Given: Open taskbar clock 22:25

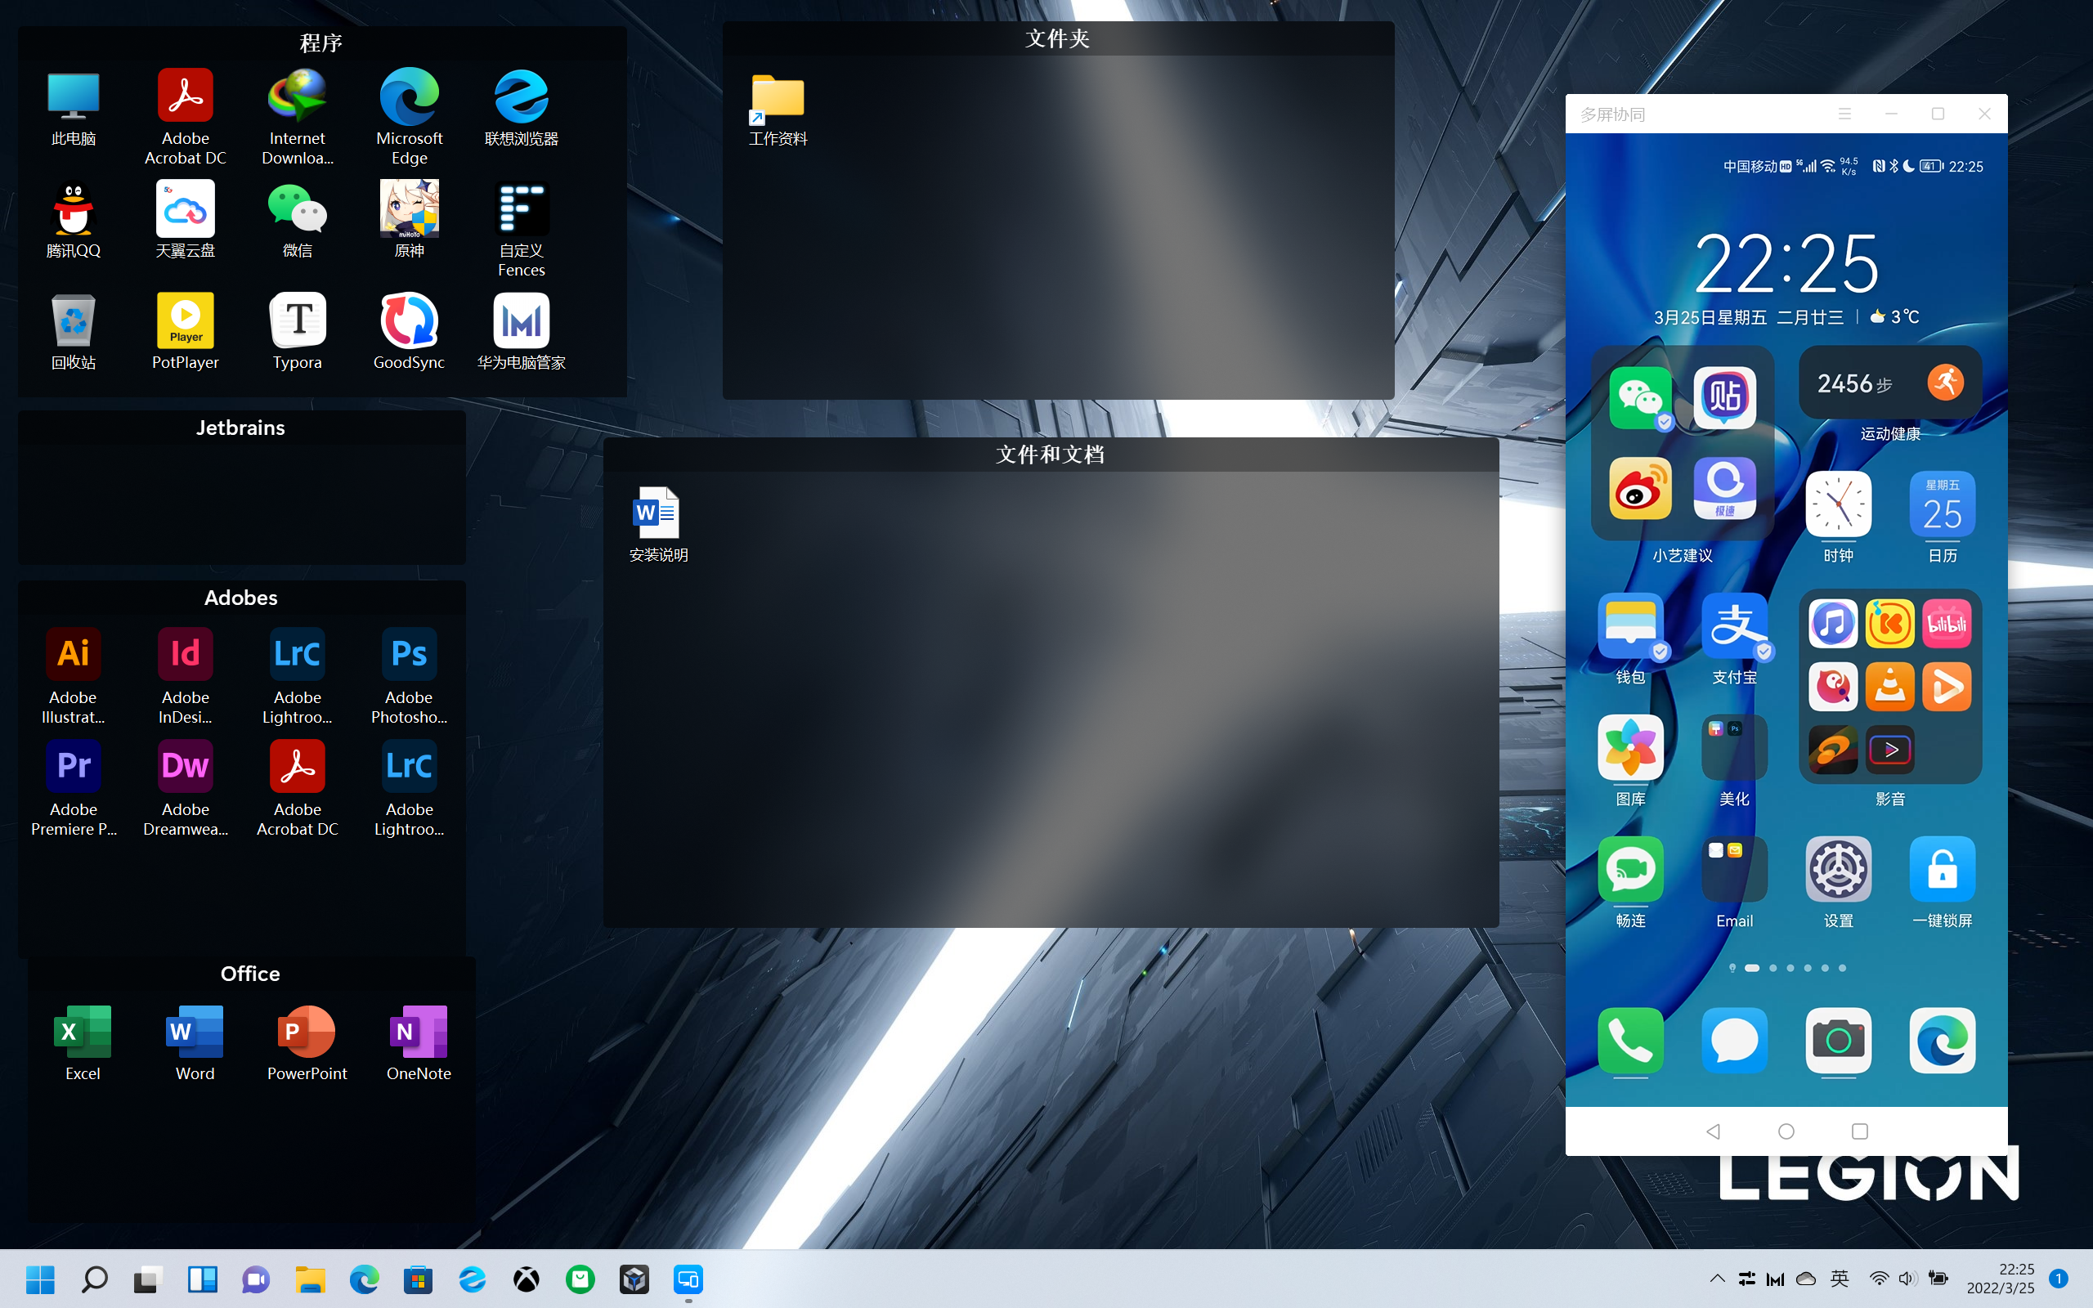Looking at the screenshot, I should [2000, 1279].
